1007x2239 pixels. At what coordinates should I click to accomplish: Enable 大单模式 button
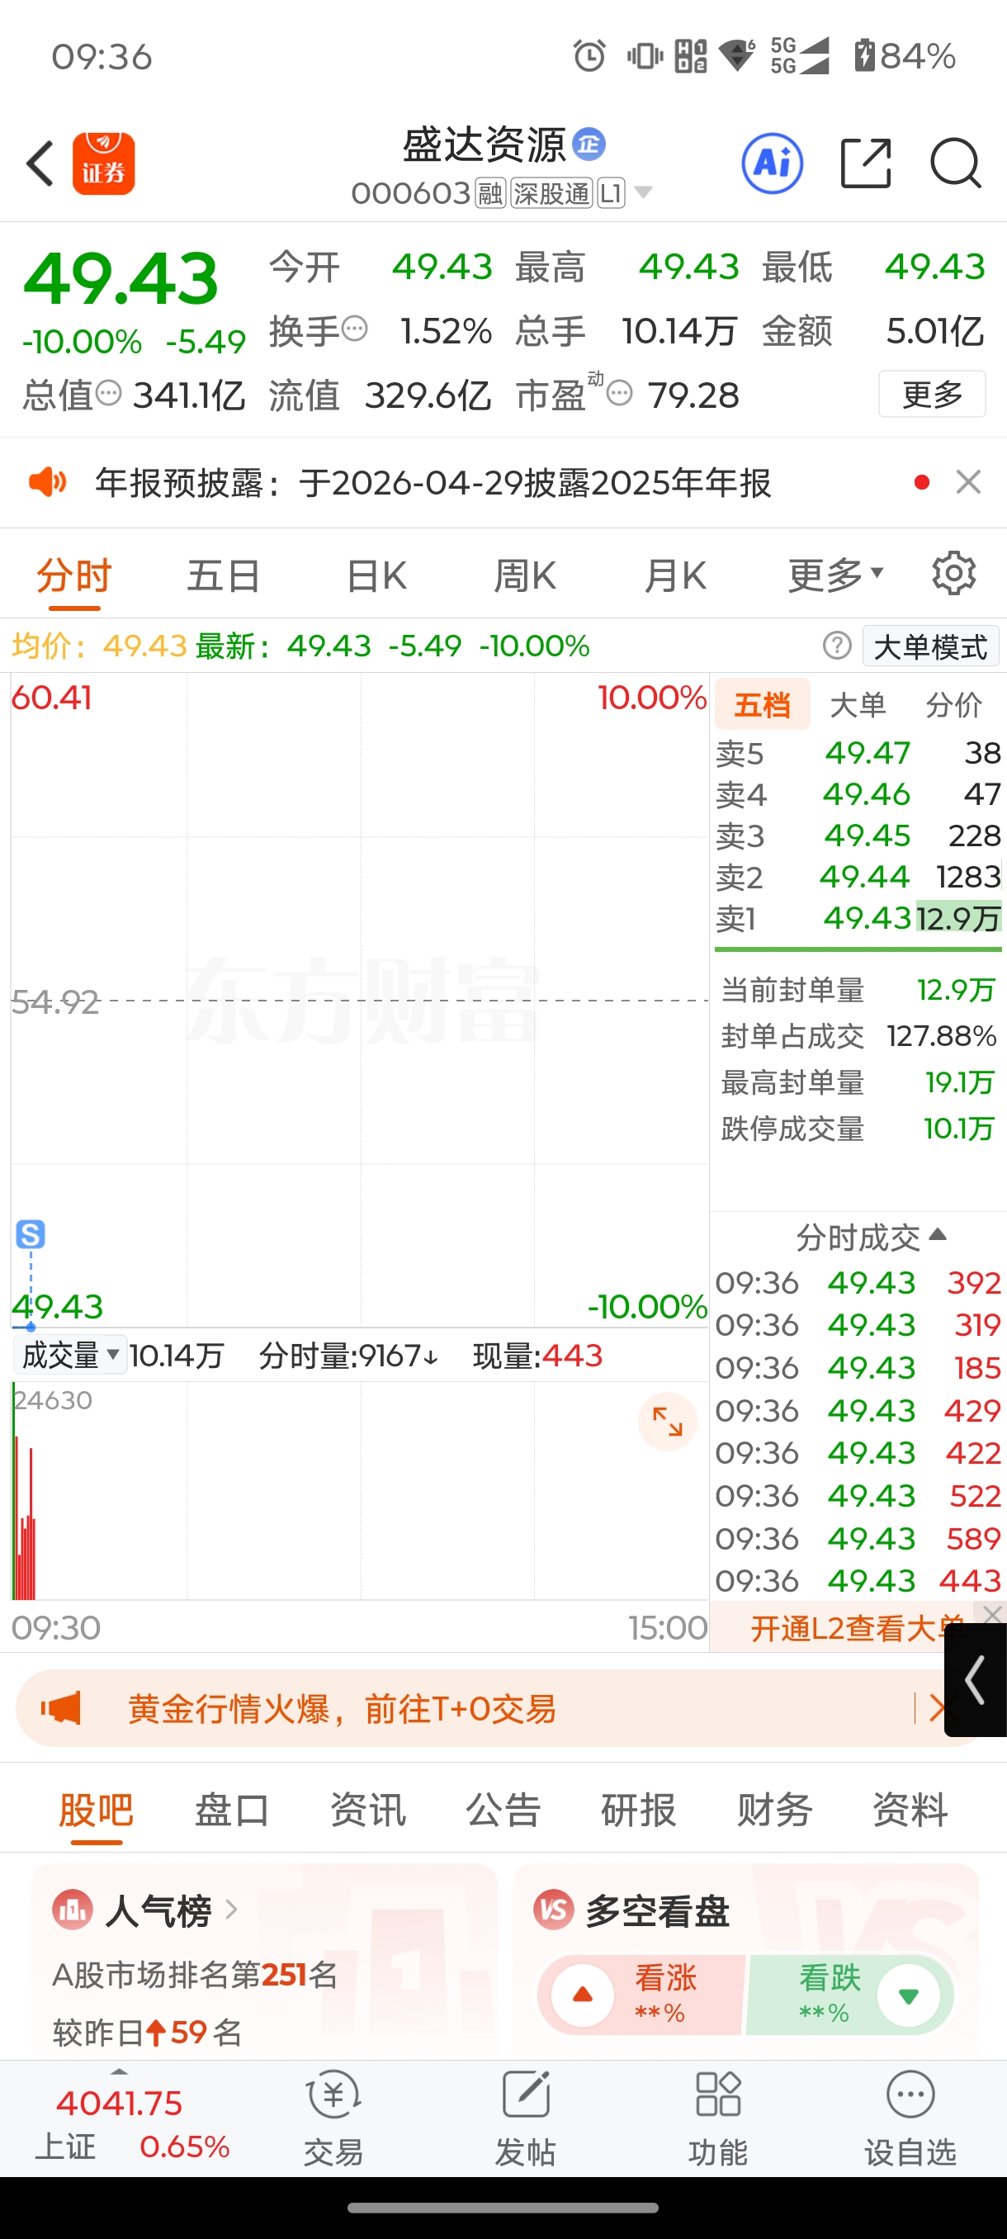click(930, 646)
